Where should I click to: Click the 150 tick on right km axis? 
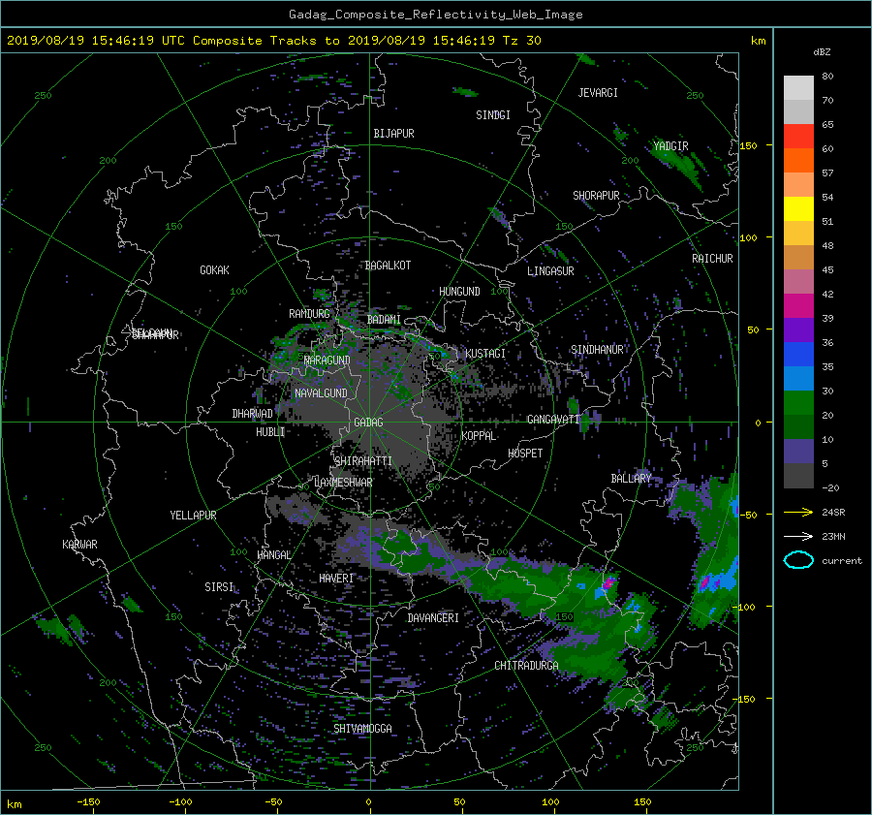point(749,145)
